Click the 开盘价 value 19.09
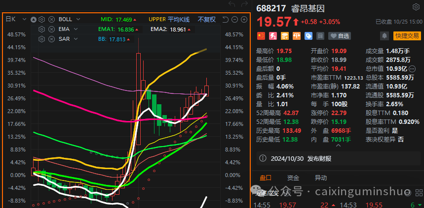Image resolution: width=424 pixels, height=208 pixels. [x=339, y=51]
